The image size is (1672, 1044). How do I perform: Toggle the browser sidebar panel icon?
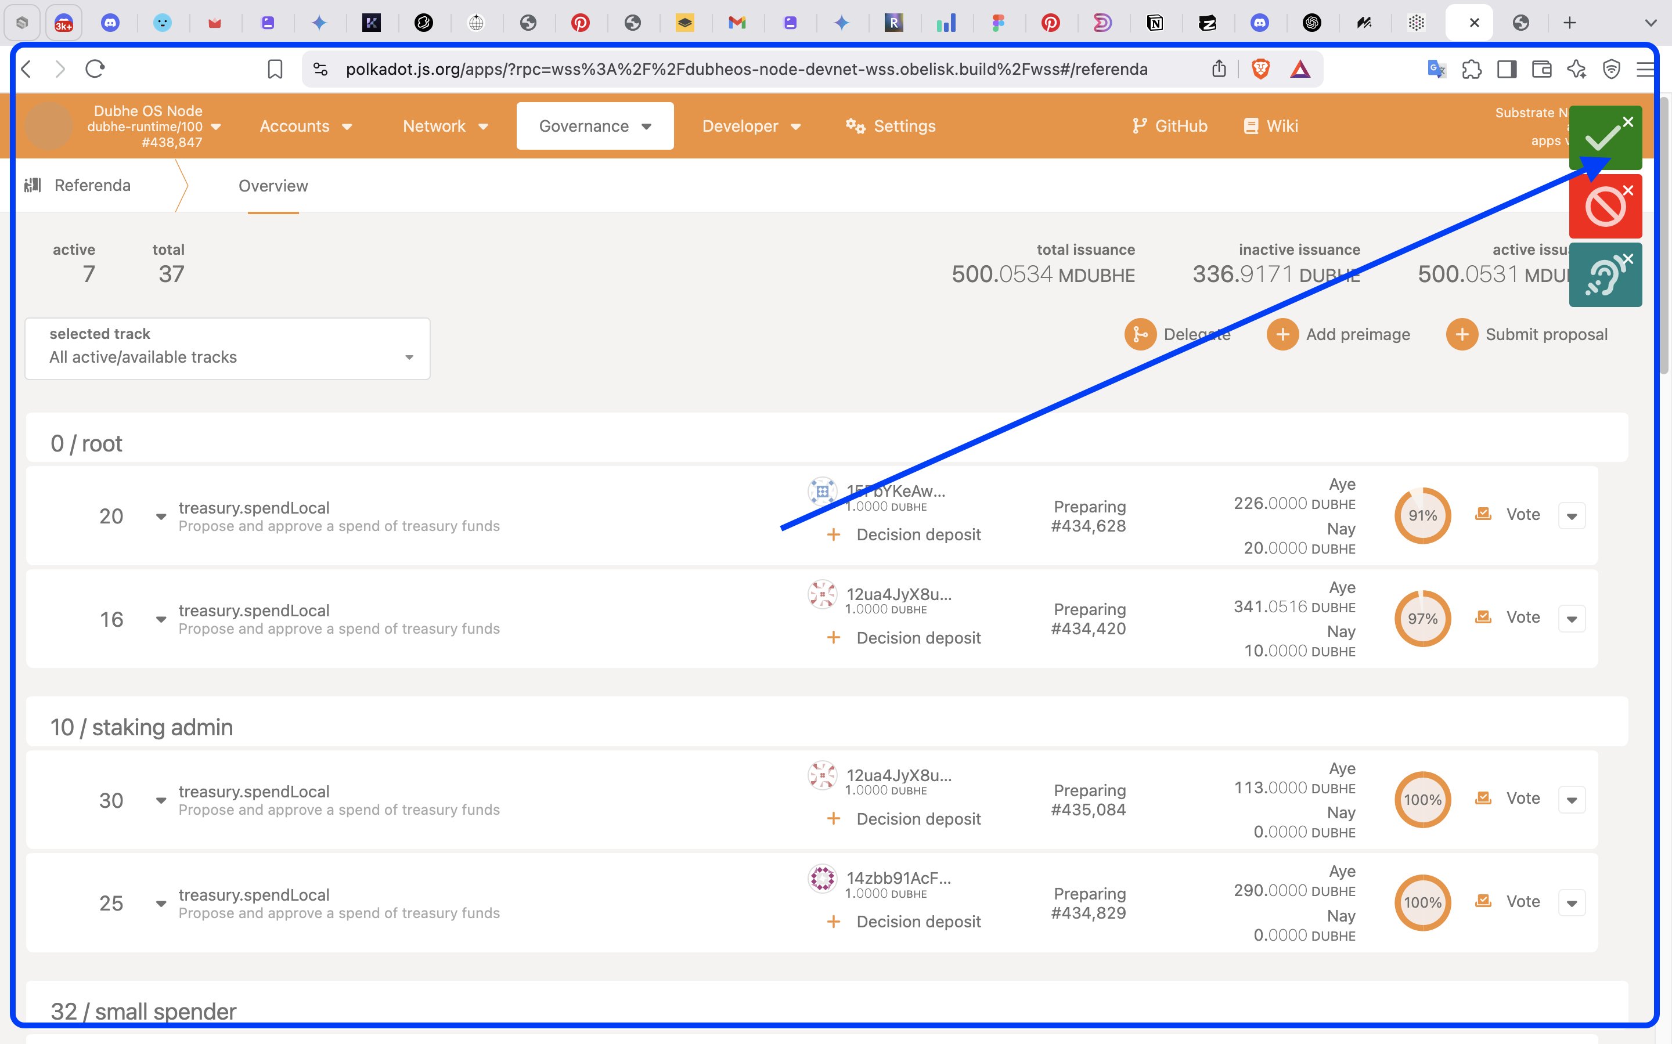pyautogui.click(x=1506, y=69)
